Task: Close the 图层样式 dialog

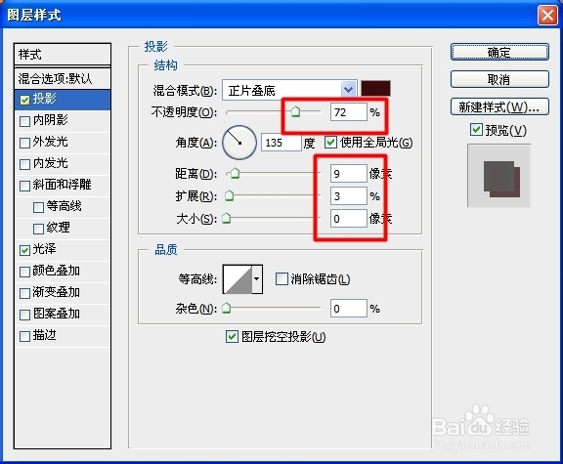Action: [547, 15]
